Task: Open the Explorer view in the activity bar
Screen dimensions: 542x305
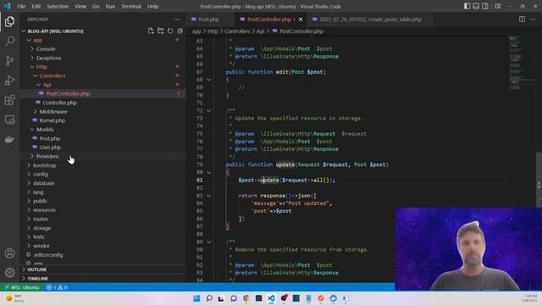Action: pyautogui.click(x=9, y=21)
